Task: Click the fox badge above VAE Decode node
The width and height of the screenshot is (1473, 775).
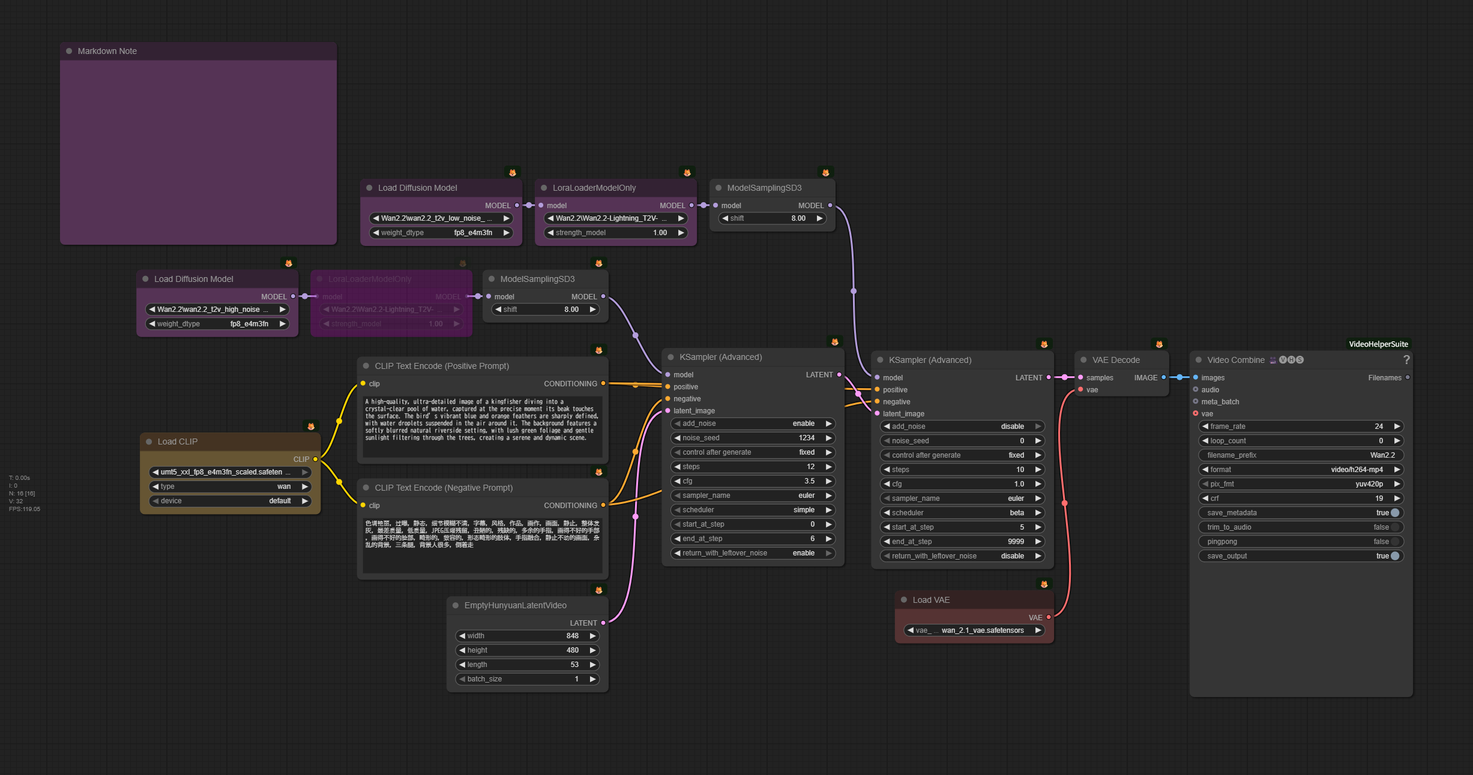Action: click(1159, 344)
